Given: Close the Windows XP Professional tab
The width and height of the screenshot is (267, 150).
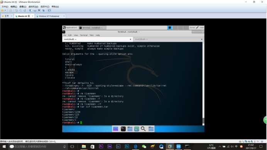Looking at the screenshot, I should point(64,16).
